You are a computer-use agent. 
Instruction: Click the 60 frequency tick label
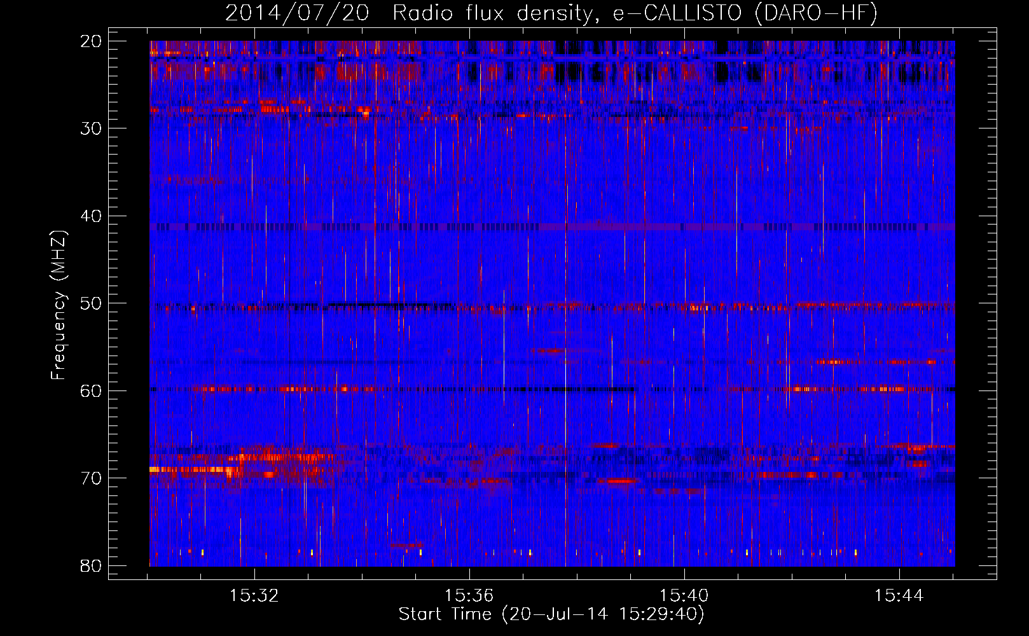coord(91,391)
